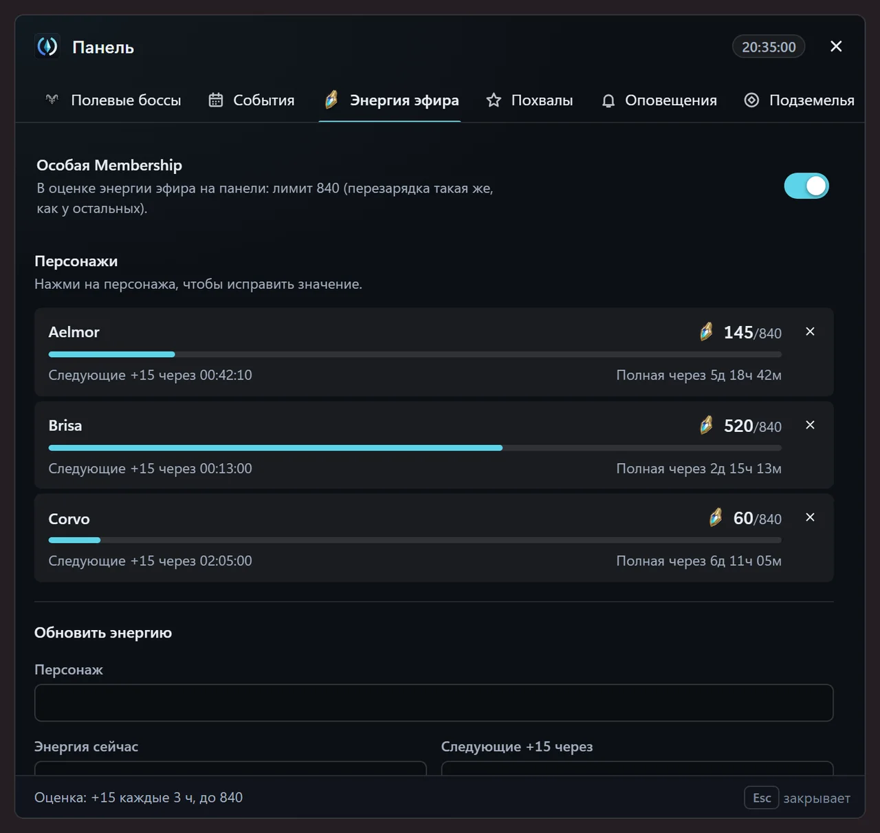The image size is (880, 833).
Task: Go to the Подземелья tab
Action: point(800,100)
